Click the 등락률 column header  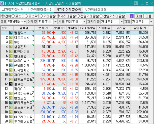pos(72,28)
